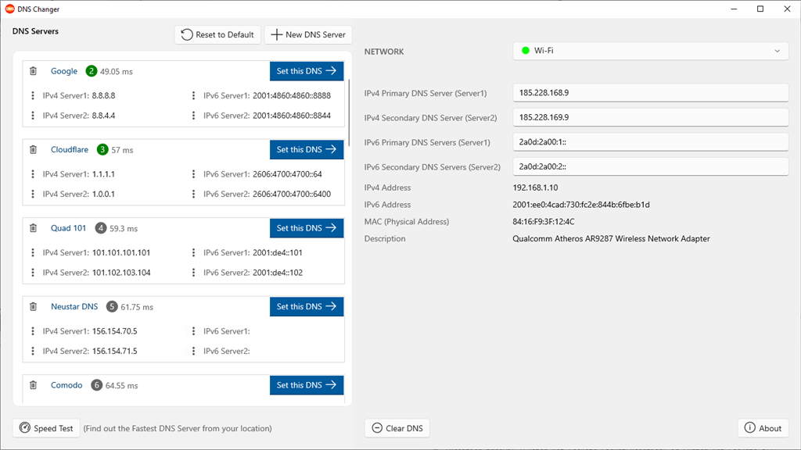Screen dimensions: 801x450
Task: Open options dots for IPv6 Server2 2606:4700:4700::6400
Action: tap(193, 194)
